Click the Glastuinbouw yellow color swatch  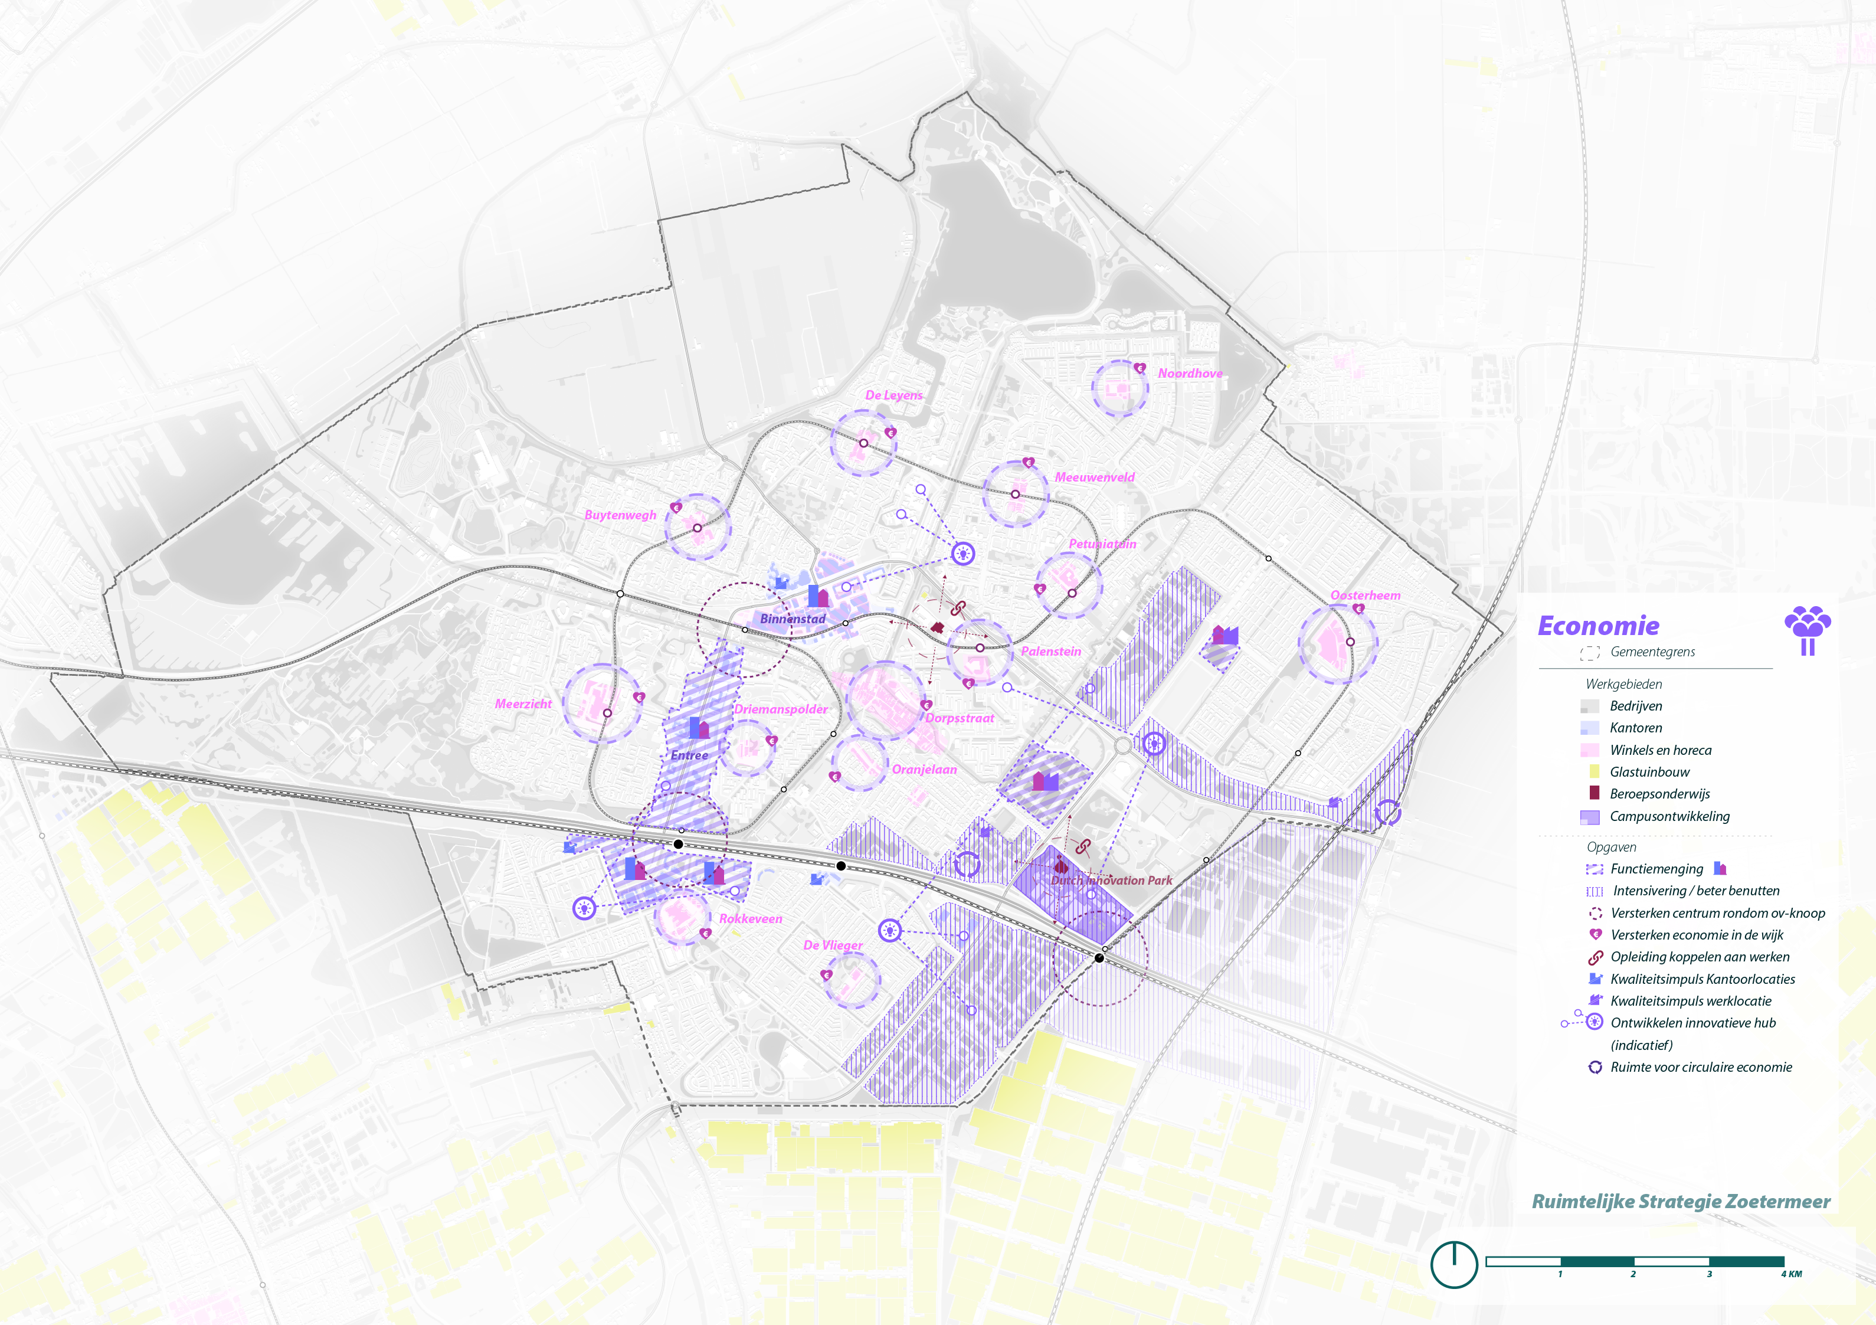[1594, 771]
